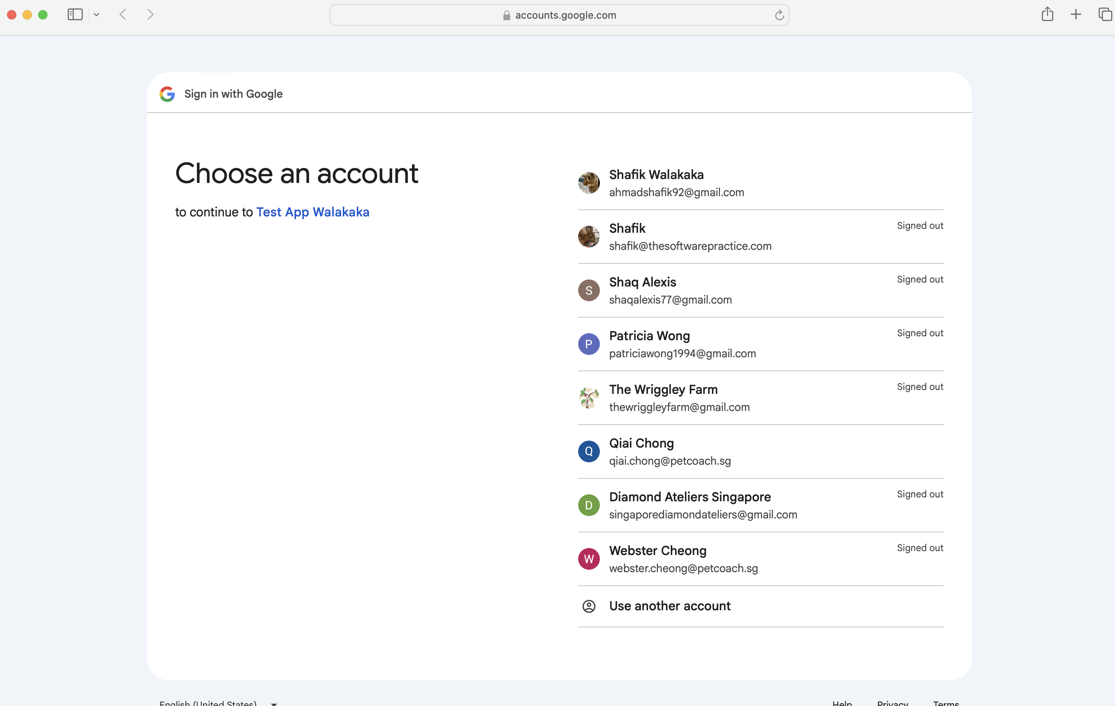The height and width of the screenshot is (706, 1115).
Task: Click the red W avatar icon
Action: pos(589,559)
